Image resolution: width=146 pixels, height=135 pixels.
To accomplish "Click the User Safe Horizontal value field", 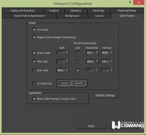I will coord(91,70).
